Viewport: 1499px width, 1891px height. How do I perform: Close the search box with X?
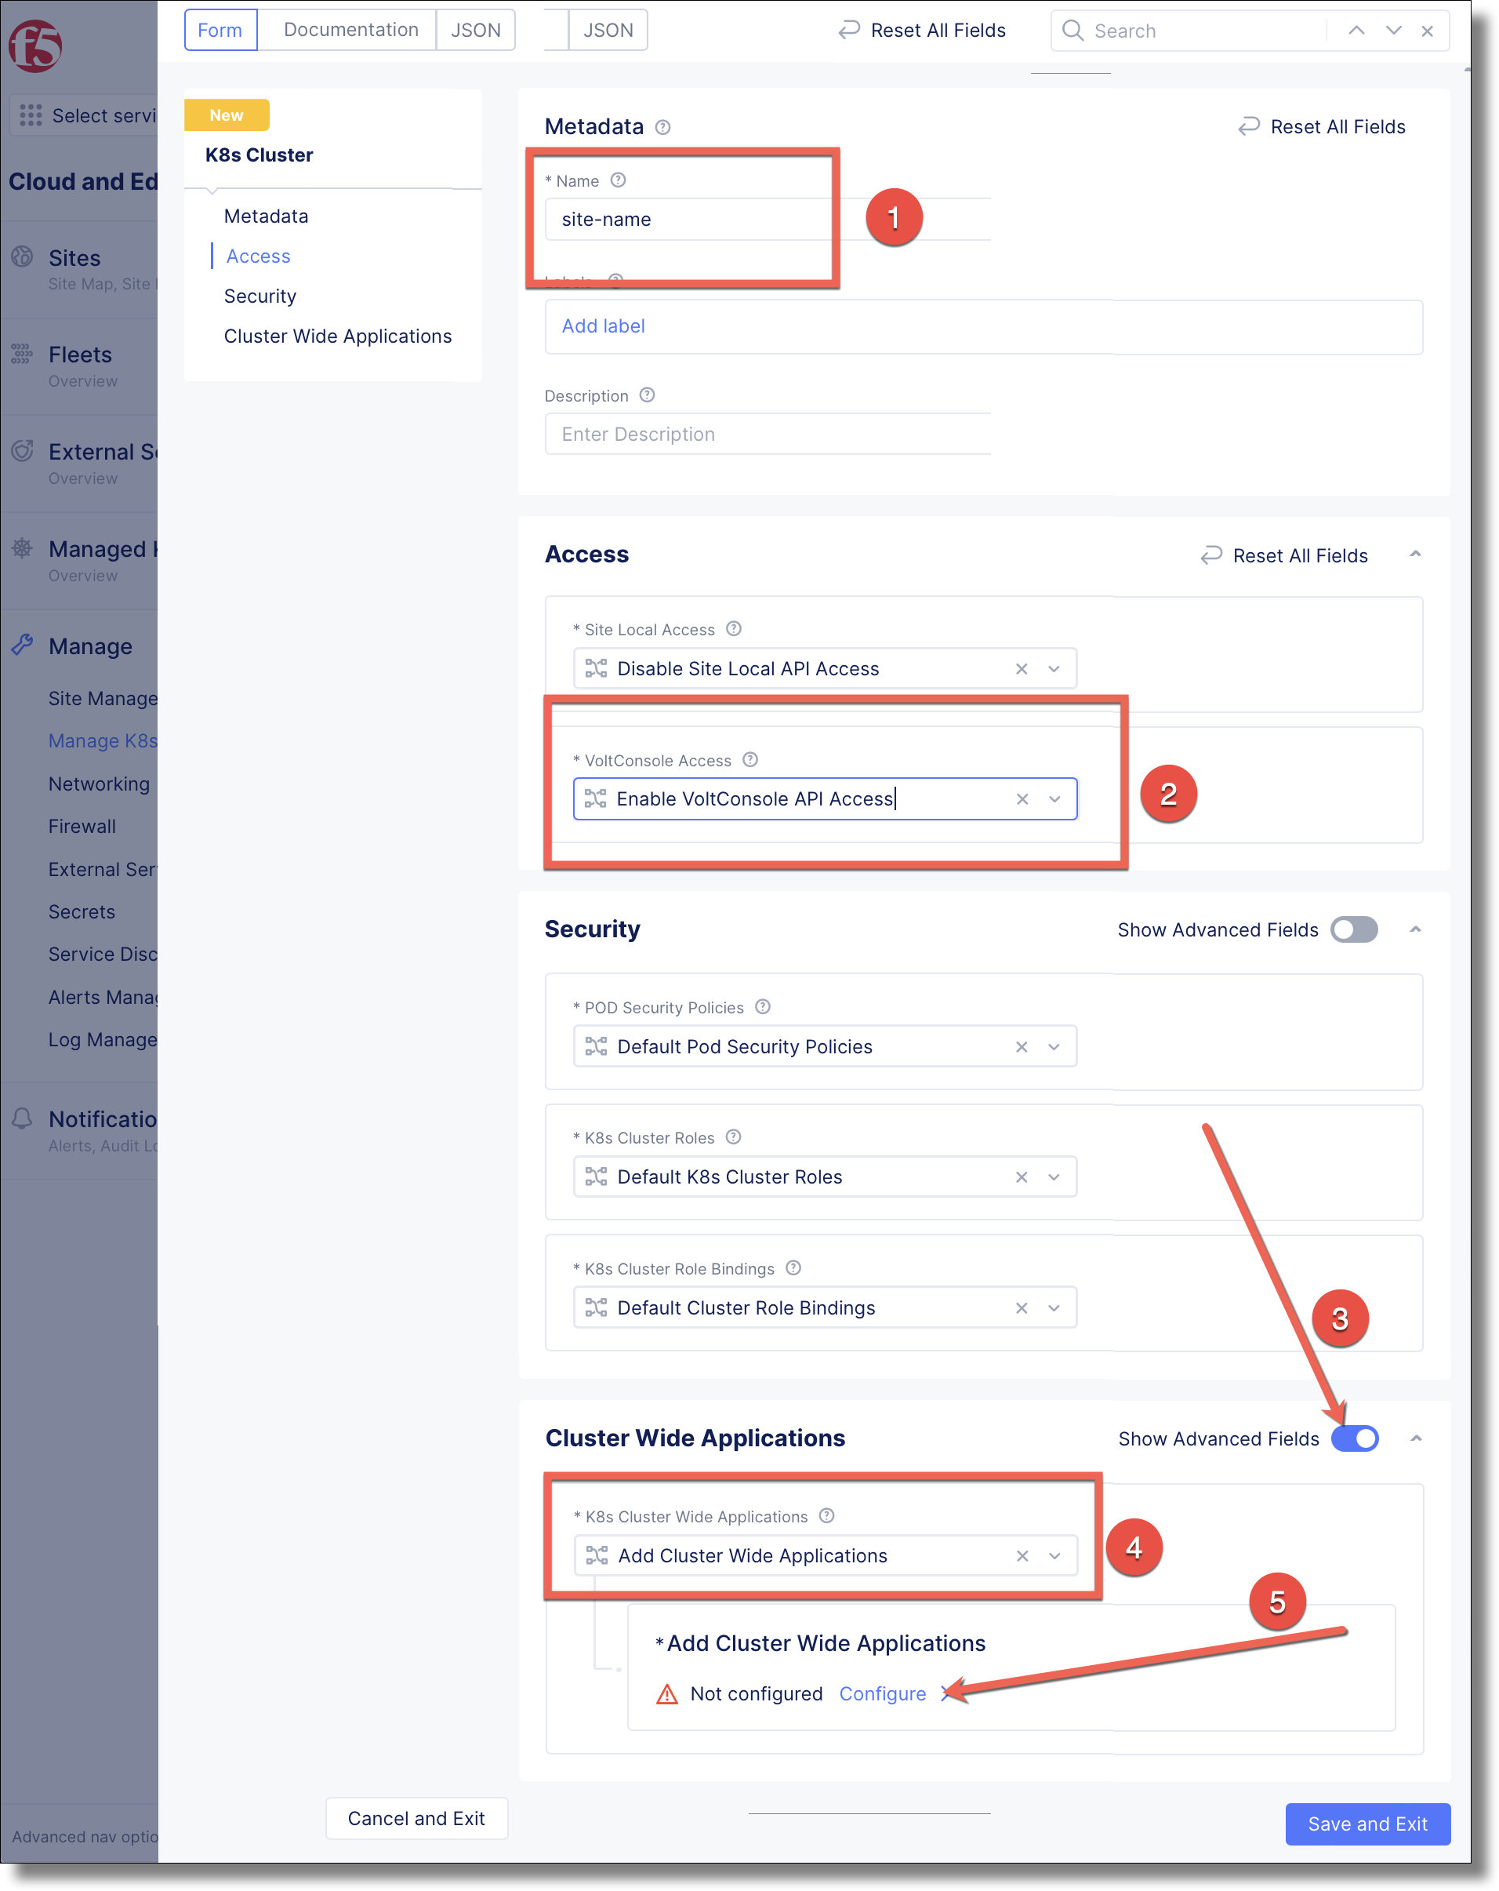click(x=1427, y=31)
